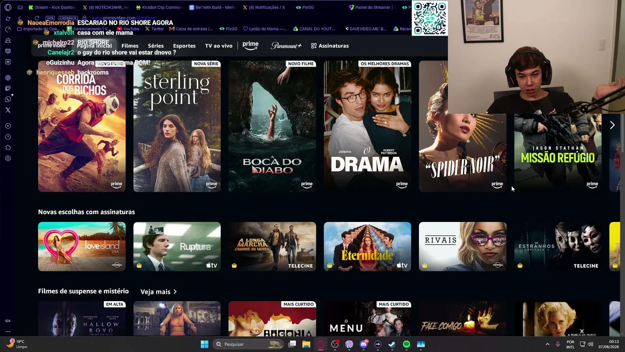This screenshot has width=625, height=352.
Task: Open the Séries menu on Prime Video
Action: click(156, 46)
